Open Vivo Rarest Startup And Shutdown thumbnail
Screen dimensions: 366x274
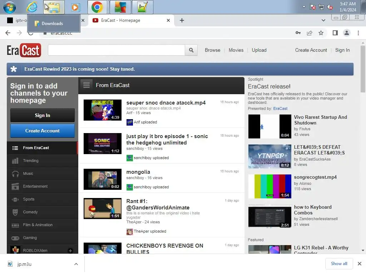click(269, 127)
